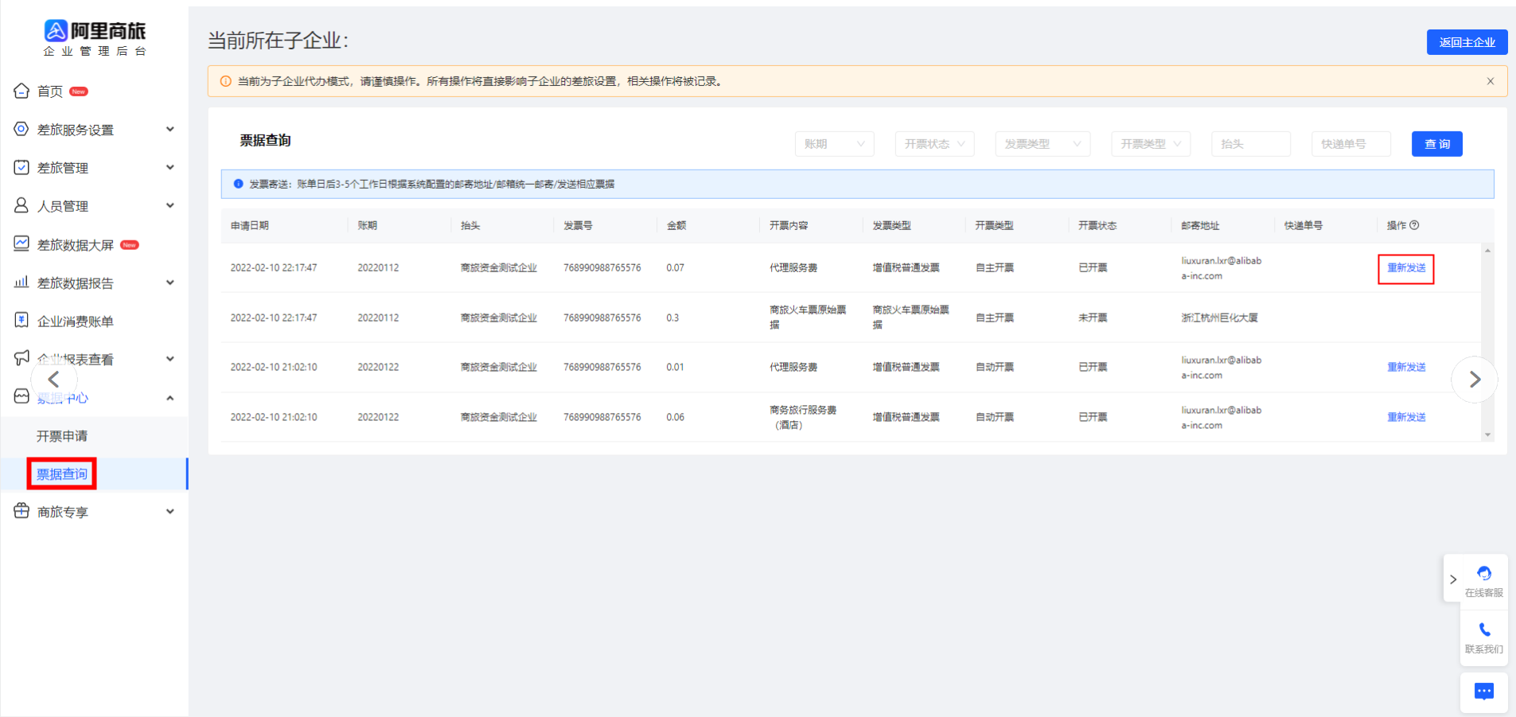
Task: Open the 账期 dropdown filter
Action: point(834,144)
